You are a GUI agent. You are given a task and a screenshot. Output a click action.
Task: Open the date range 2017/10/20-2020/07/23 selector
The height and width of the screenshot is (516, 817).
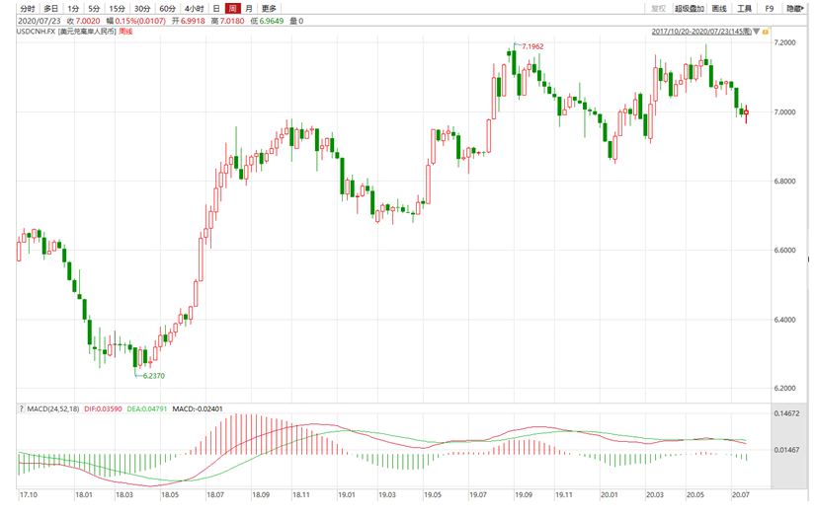click(x=701, y=32)
